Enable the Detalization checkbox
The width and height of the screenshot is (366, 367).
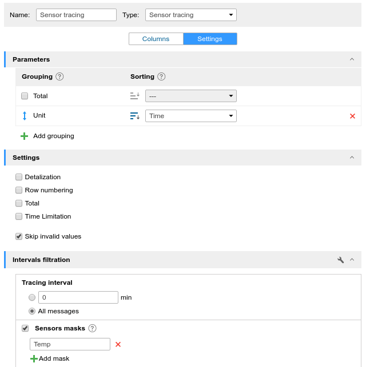[x=19, y=177]
